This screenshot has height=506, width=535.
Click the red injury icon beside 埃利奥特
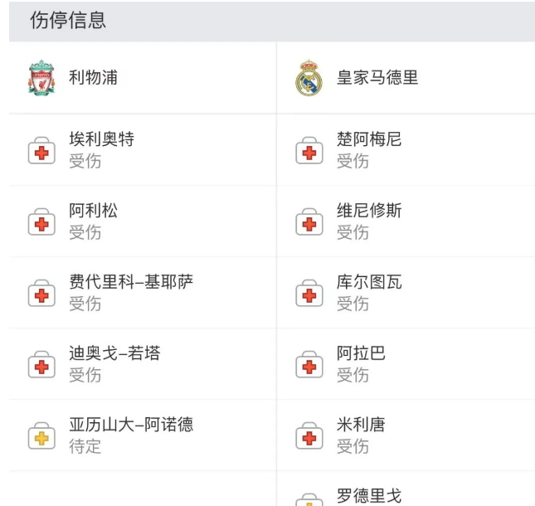coord(41,150)
